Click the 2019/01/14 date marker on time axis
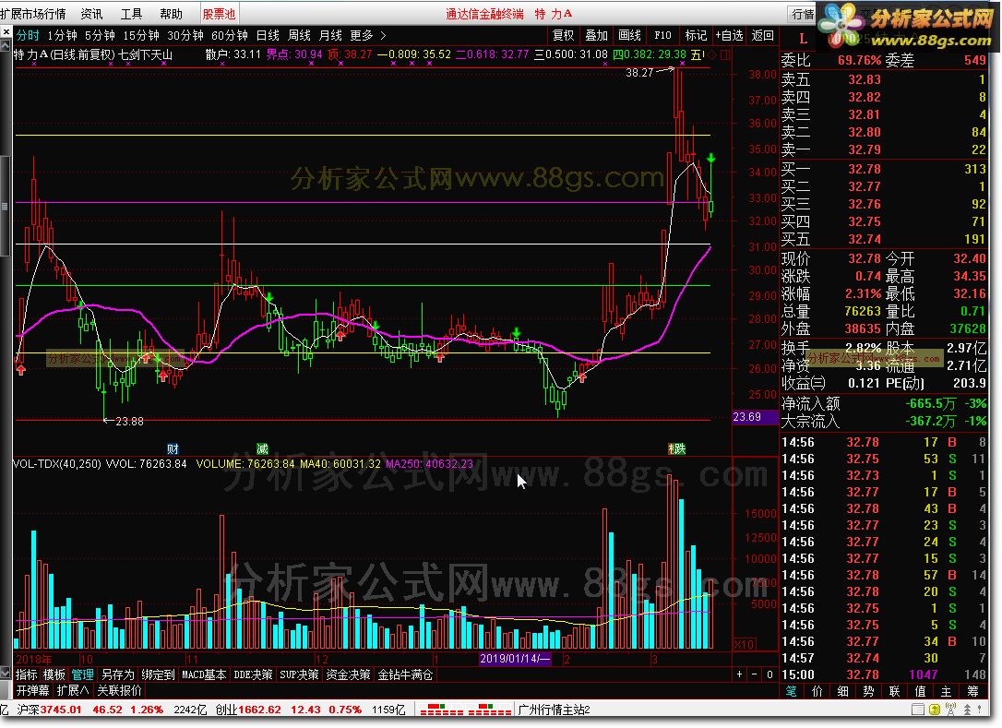Image resolution: width=1002 pixels, height=728 pixels. click(515, 658)
